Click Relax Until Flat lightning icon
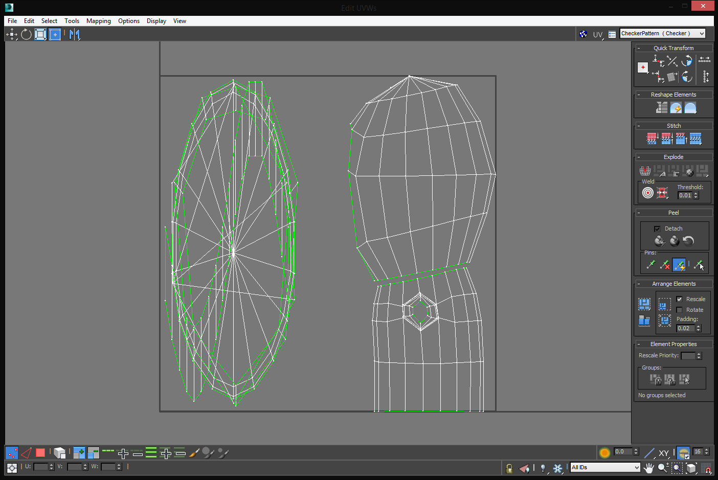The height and width of the screenshot is (480, 718). (x=676, y=107)
